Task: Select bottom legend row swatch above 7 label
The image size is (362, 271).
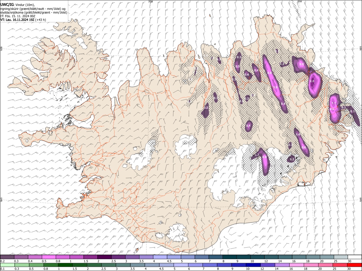Action: [210, 265]
